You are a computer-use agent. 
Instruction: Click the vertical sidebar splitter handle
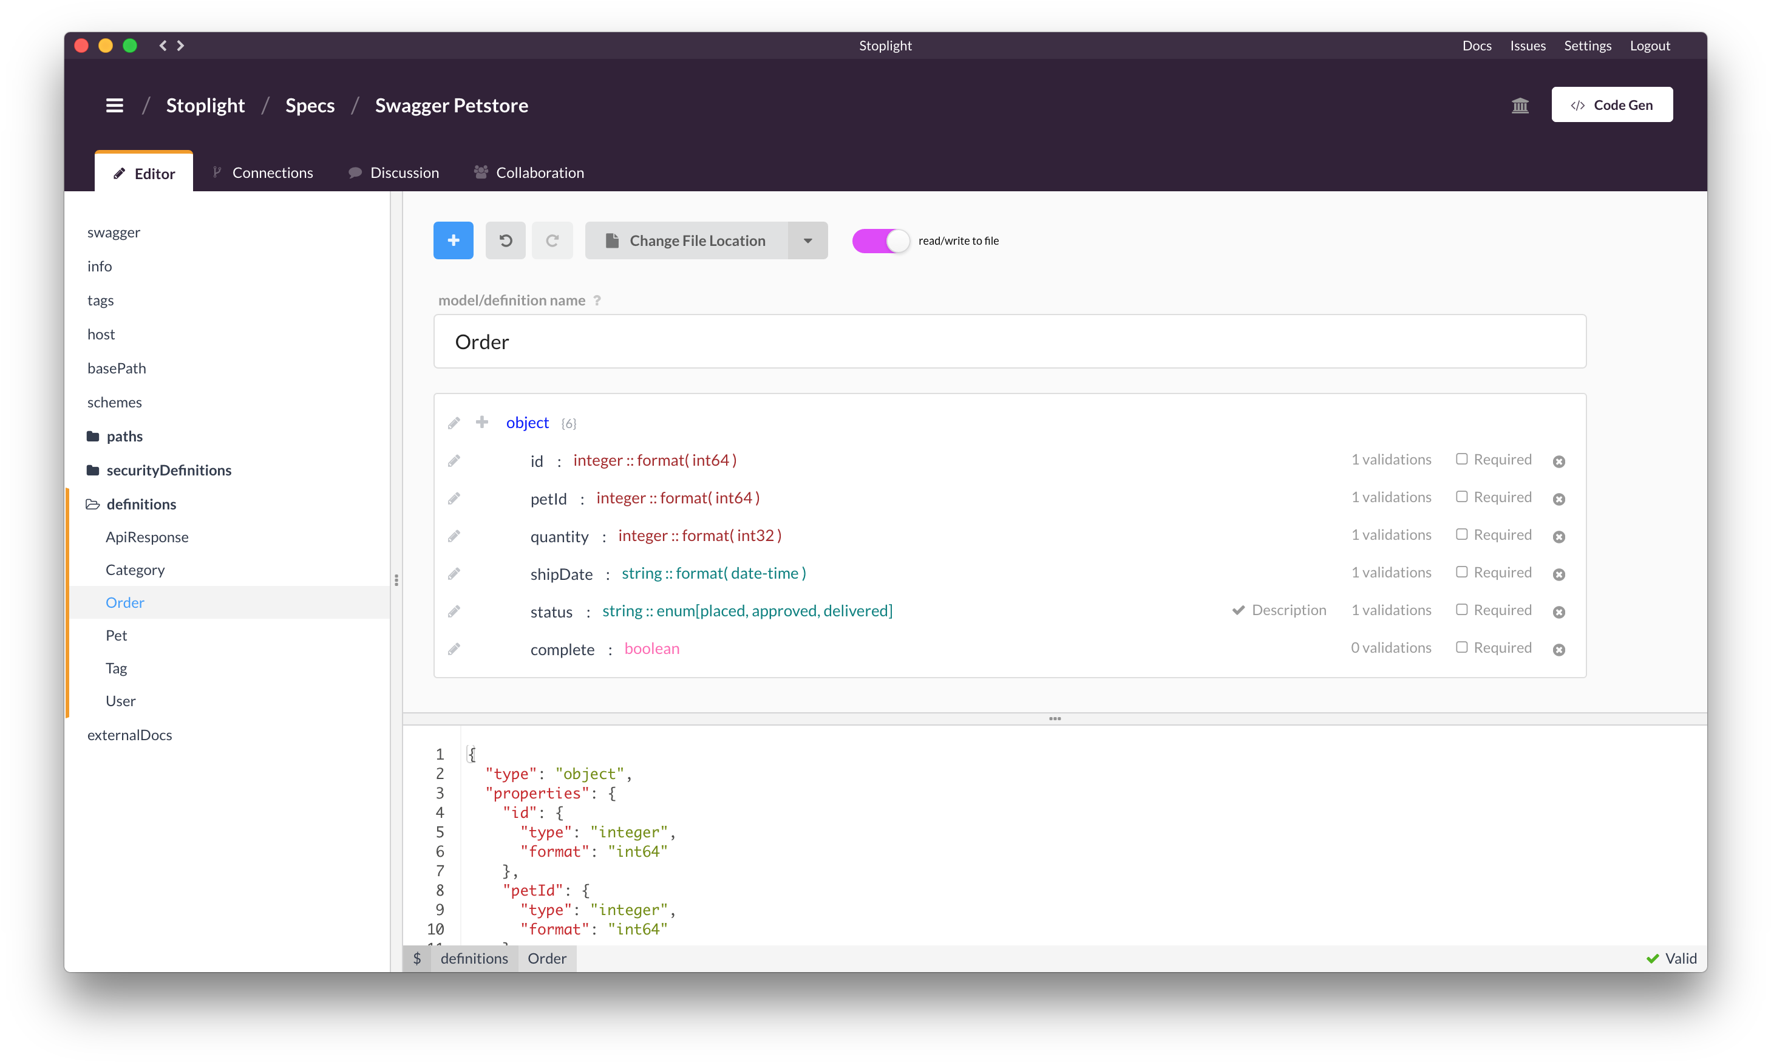(396, 580)
